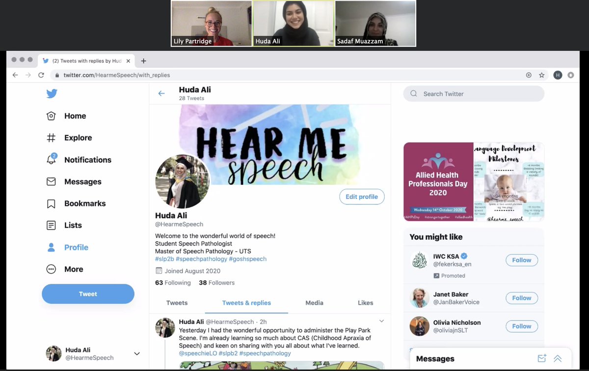Viewport: 589px width, 371px height.
Task: Click the Twitter bird logo
Action: (x=52, y=94)
